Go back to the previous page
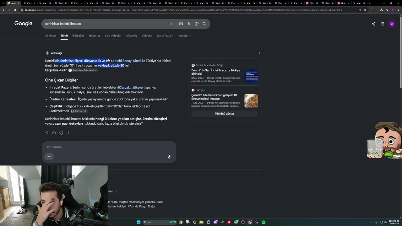 3,10
